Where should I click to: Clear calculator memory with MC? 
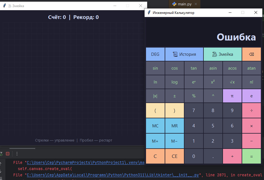tap(155, 126)
